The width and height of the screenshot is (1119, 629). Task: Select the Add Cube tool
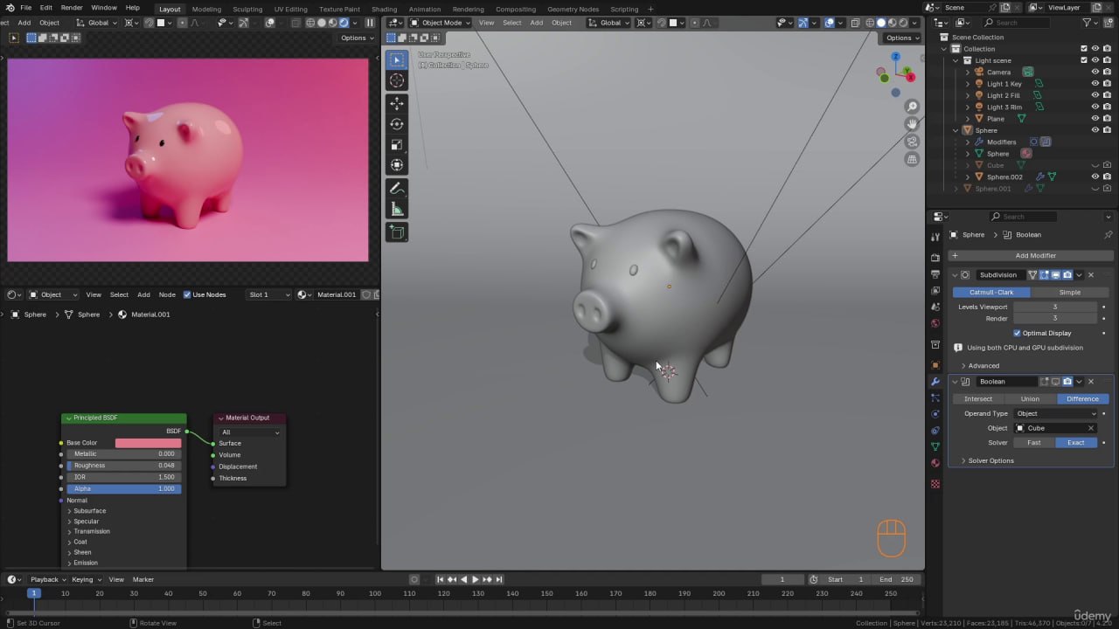[397, 232]
